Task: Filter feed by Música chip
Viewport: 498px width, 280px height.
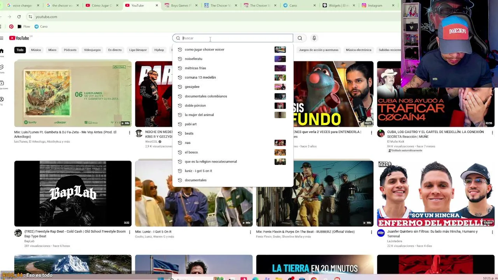Action: 36,50
